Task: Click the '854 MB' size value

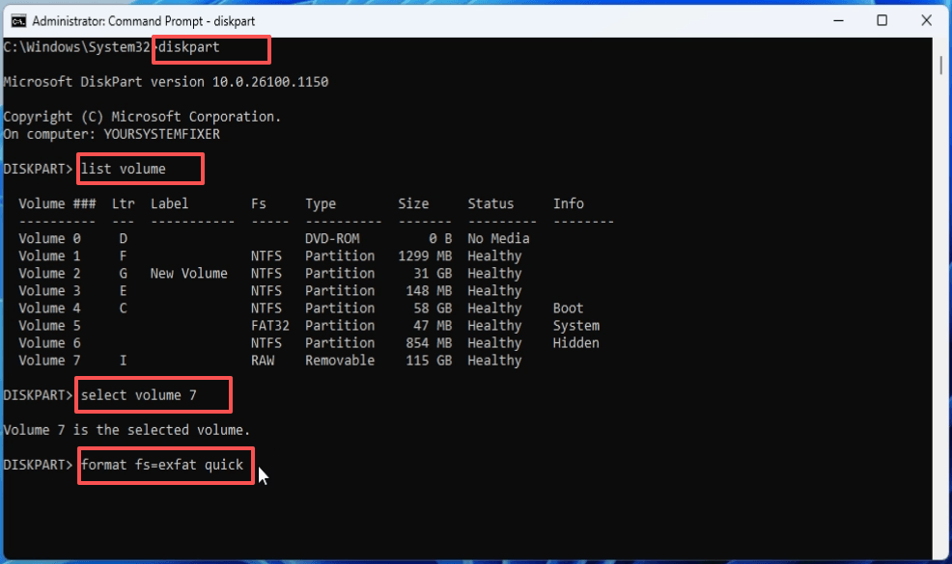Action: tap(429, 343)
